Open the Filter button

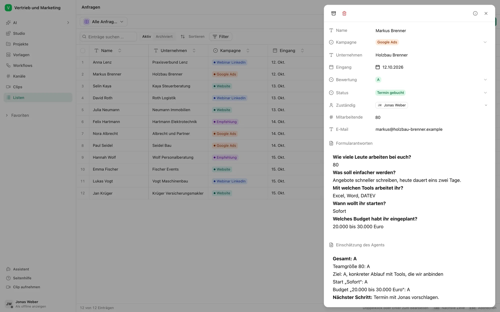(220, 37)
